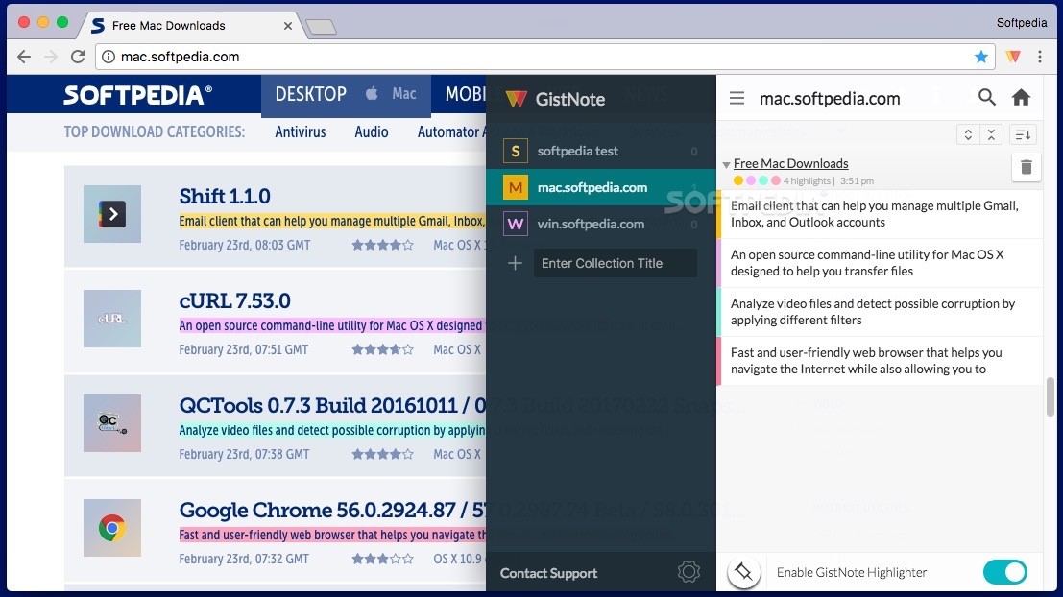1063x597 pixels.
Task: Select the W icon for win.softpedia.com
Action: coord(516,224)
